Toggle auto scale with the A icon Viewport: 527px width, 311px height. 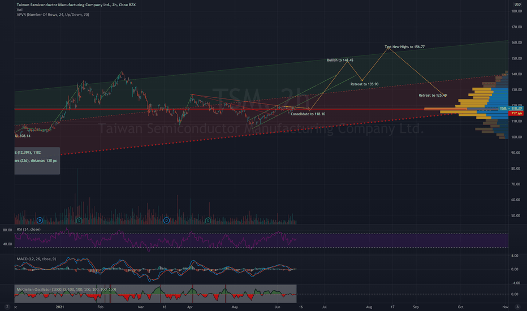[x=518, y=307]
